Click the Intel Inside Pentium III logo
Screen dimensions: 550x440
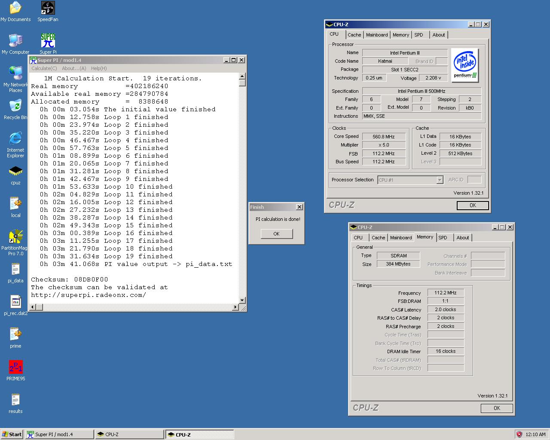click(465, 65)
